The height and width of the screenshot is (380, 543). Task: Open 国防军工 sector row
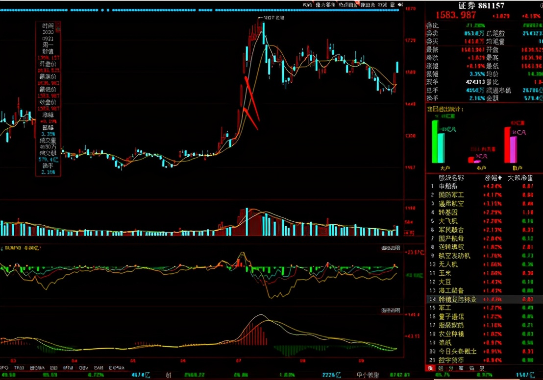[x=485, y=195]
